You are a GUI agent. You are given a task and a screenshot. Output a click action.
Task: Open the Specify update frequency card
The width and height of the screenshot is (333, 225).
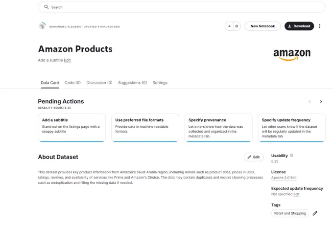click(x=291, y=128)
